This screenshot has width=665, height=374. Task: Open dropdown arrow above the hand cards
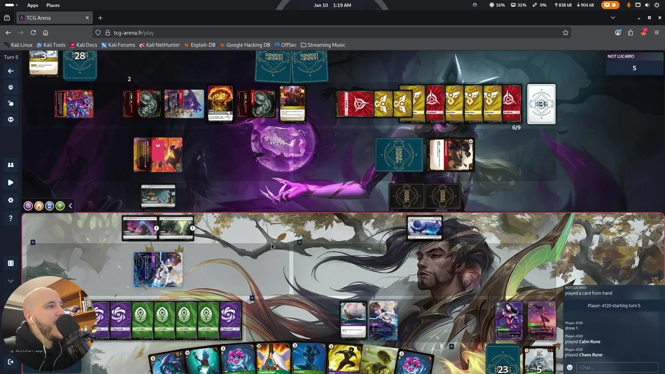pyautogui.click(x=252, y=298)
